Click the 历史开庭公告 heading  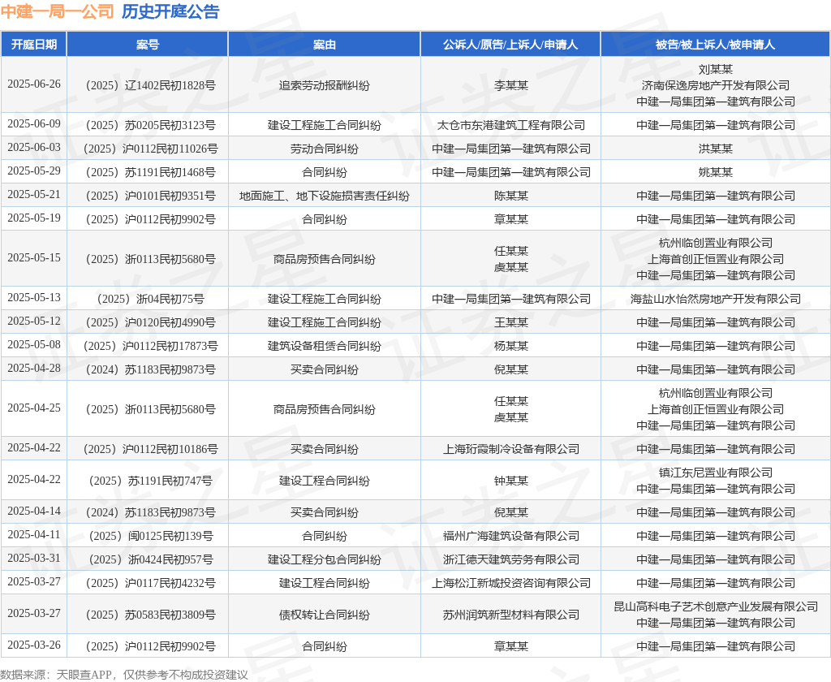point(170,11)
